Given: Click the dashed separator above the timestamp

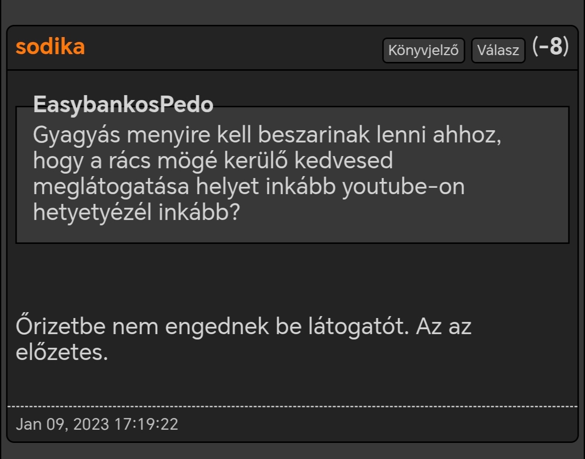Looking at the screenshot, I should [292, 406].
